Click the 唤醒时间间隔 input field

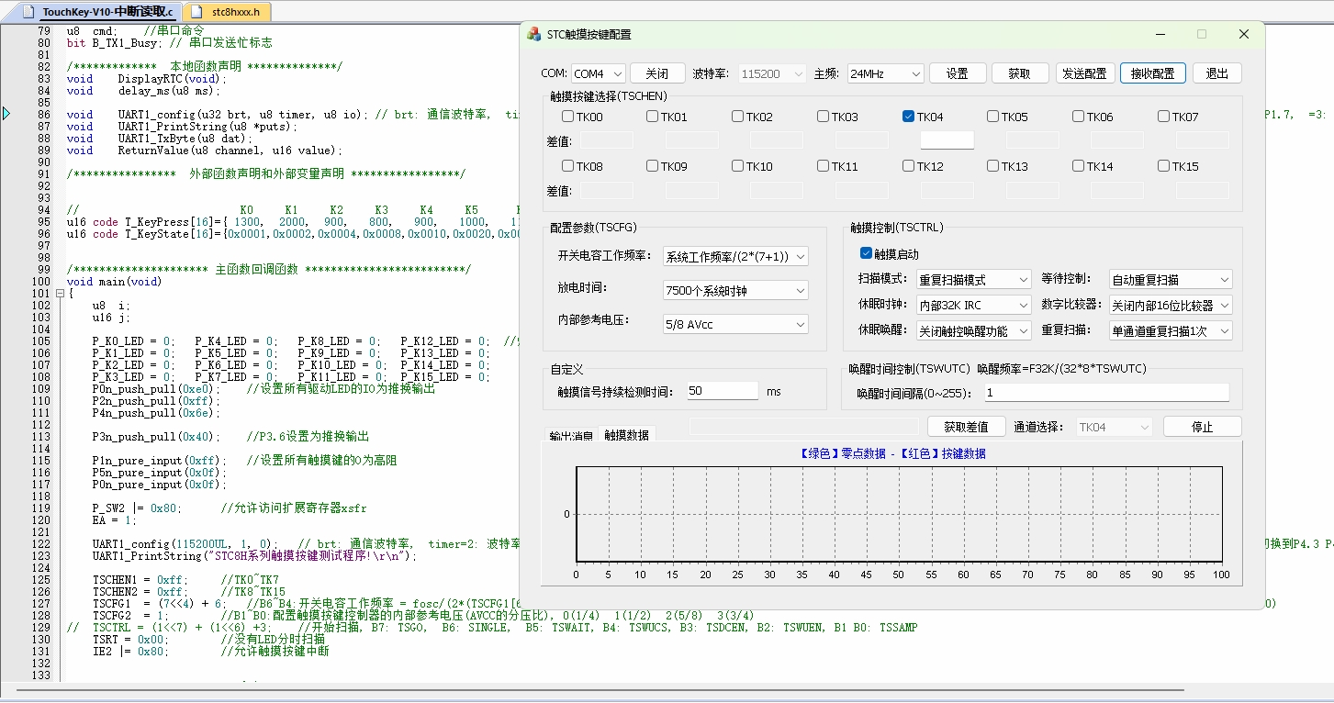1106,393
